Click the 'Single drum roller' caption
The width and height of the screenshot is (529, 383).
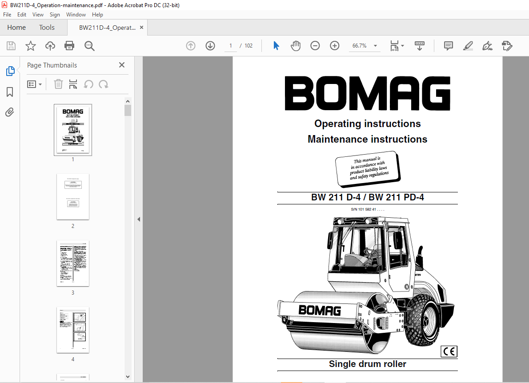click(367, 364)
